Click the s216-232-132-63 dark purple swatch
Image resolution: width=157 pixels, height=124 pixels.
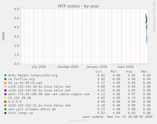[5, 90]
